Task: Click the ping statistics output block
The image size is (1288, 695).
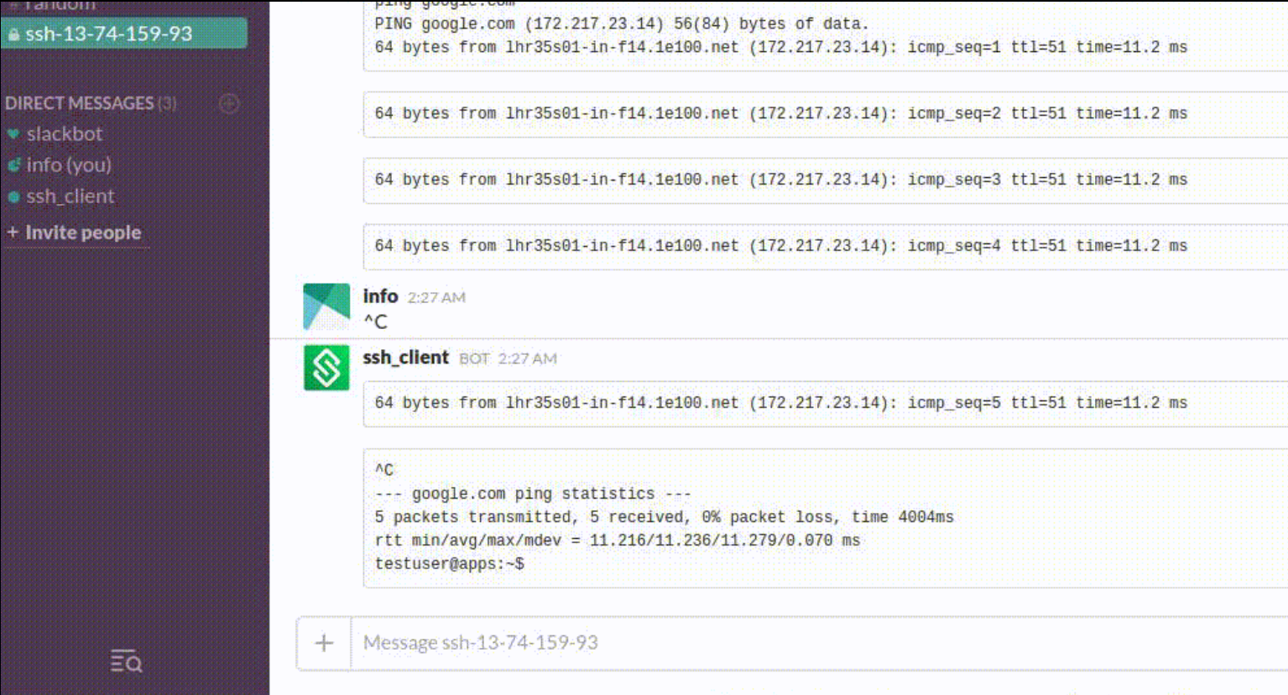Action: 755,517
